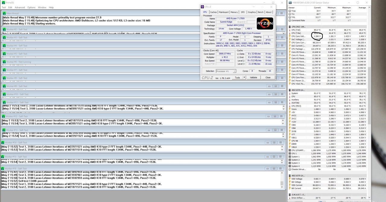Maximize the Worker #14 child window
Viewport: 386px width, 202px height.
tap(274, 142)
